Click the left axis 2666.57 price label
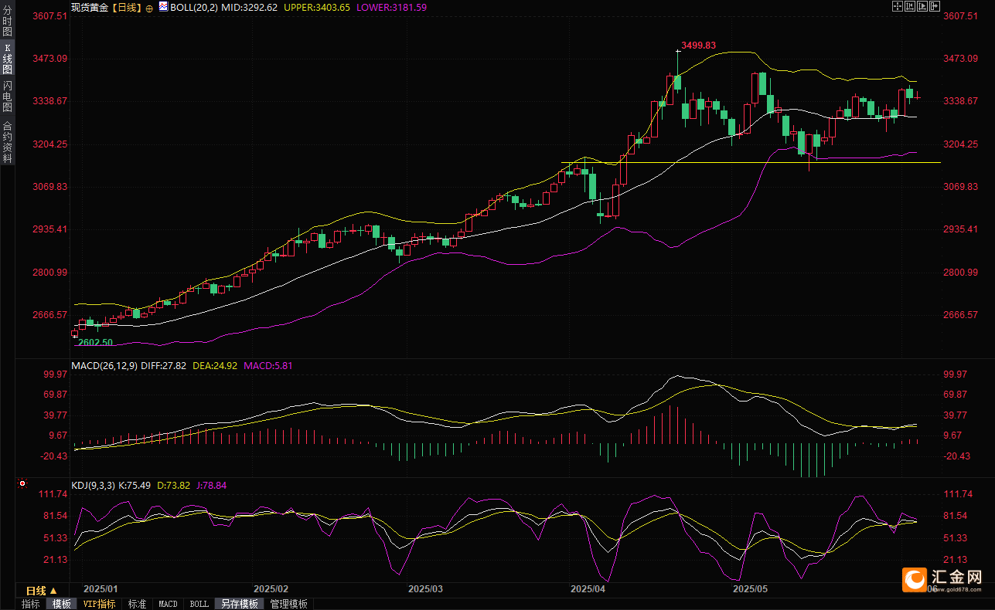The height and width of the screenshot is (610, 995). tap(51, 315)
